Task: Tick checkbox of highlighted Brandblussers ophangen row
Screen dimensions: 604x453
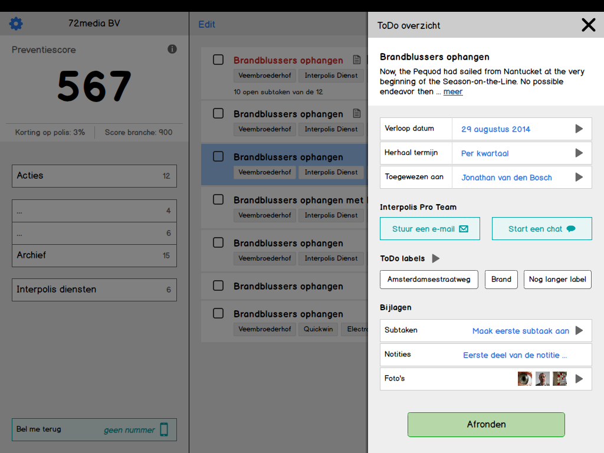Action: (218, 156)
